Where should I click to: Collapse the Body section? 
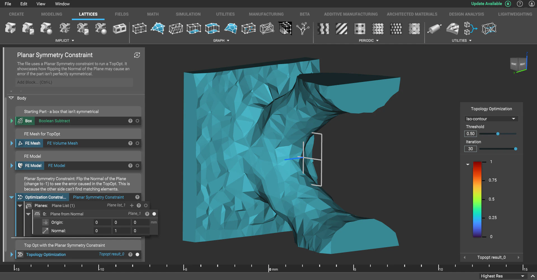click(x=11, y=98)
